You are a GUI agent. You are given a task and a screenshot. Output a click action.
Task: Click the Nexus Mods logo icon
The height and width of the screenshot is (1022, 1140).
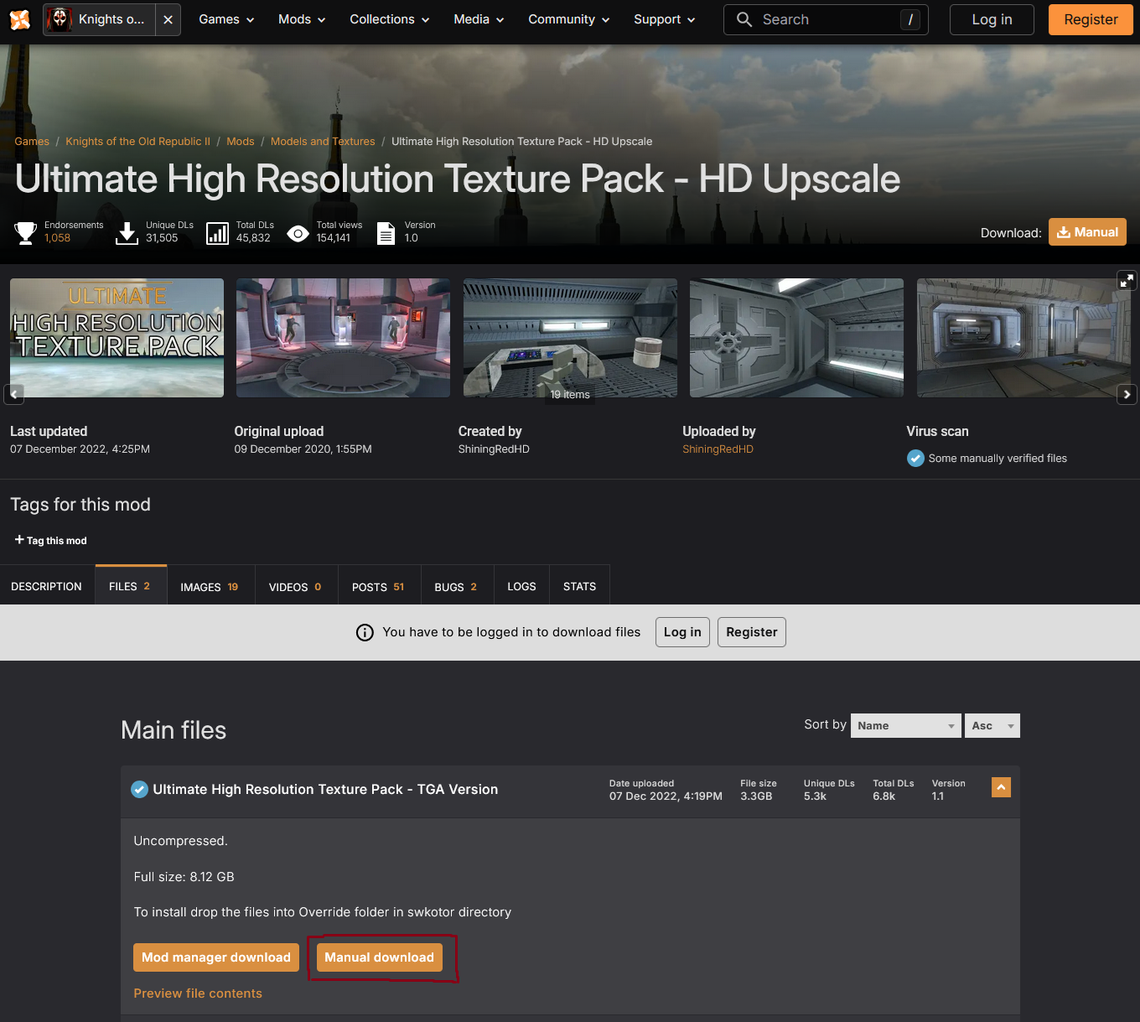(20, 19)
